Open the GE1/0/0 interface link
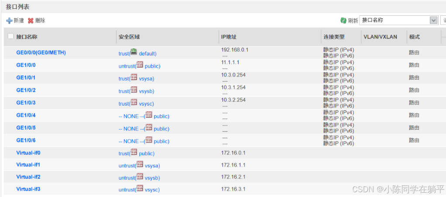This screenshot has height=197, width=446. coord(26,65)
